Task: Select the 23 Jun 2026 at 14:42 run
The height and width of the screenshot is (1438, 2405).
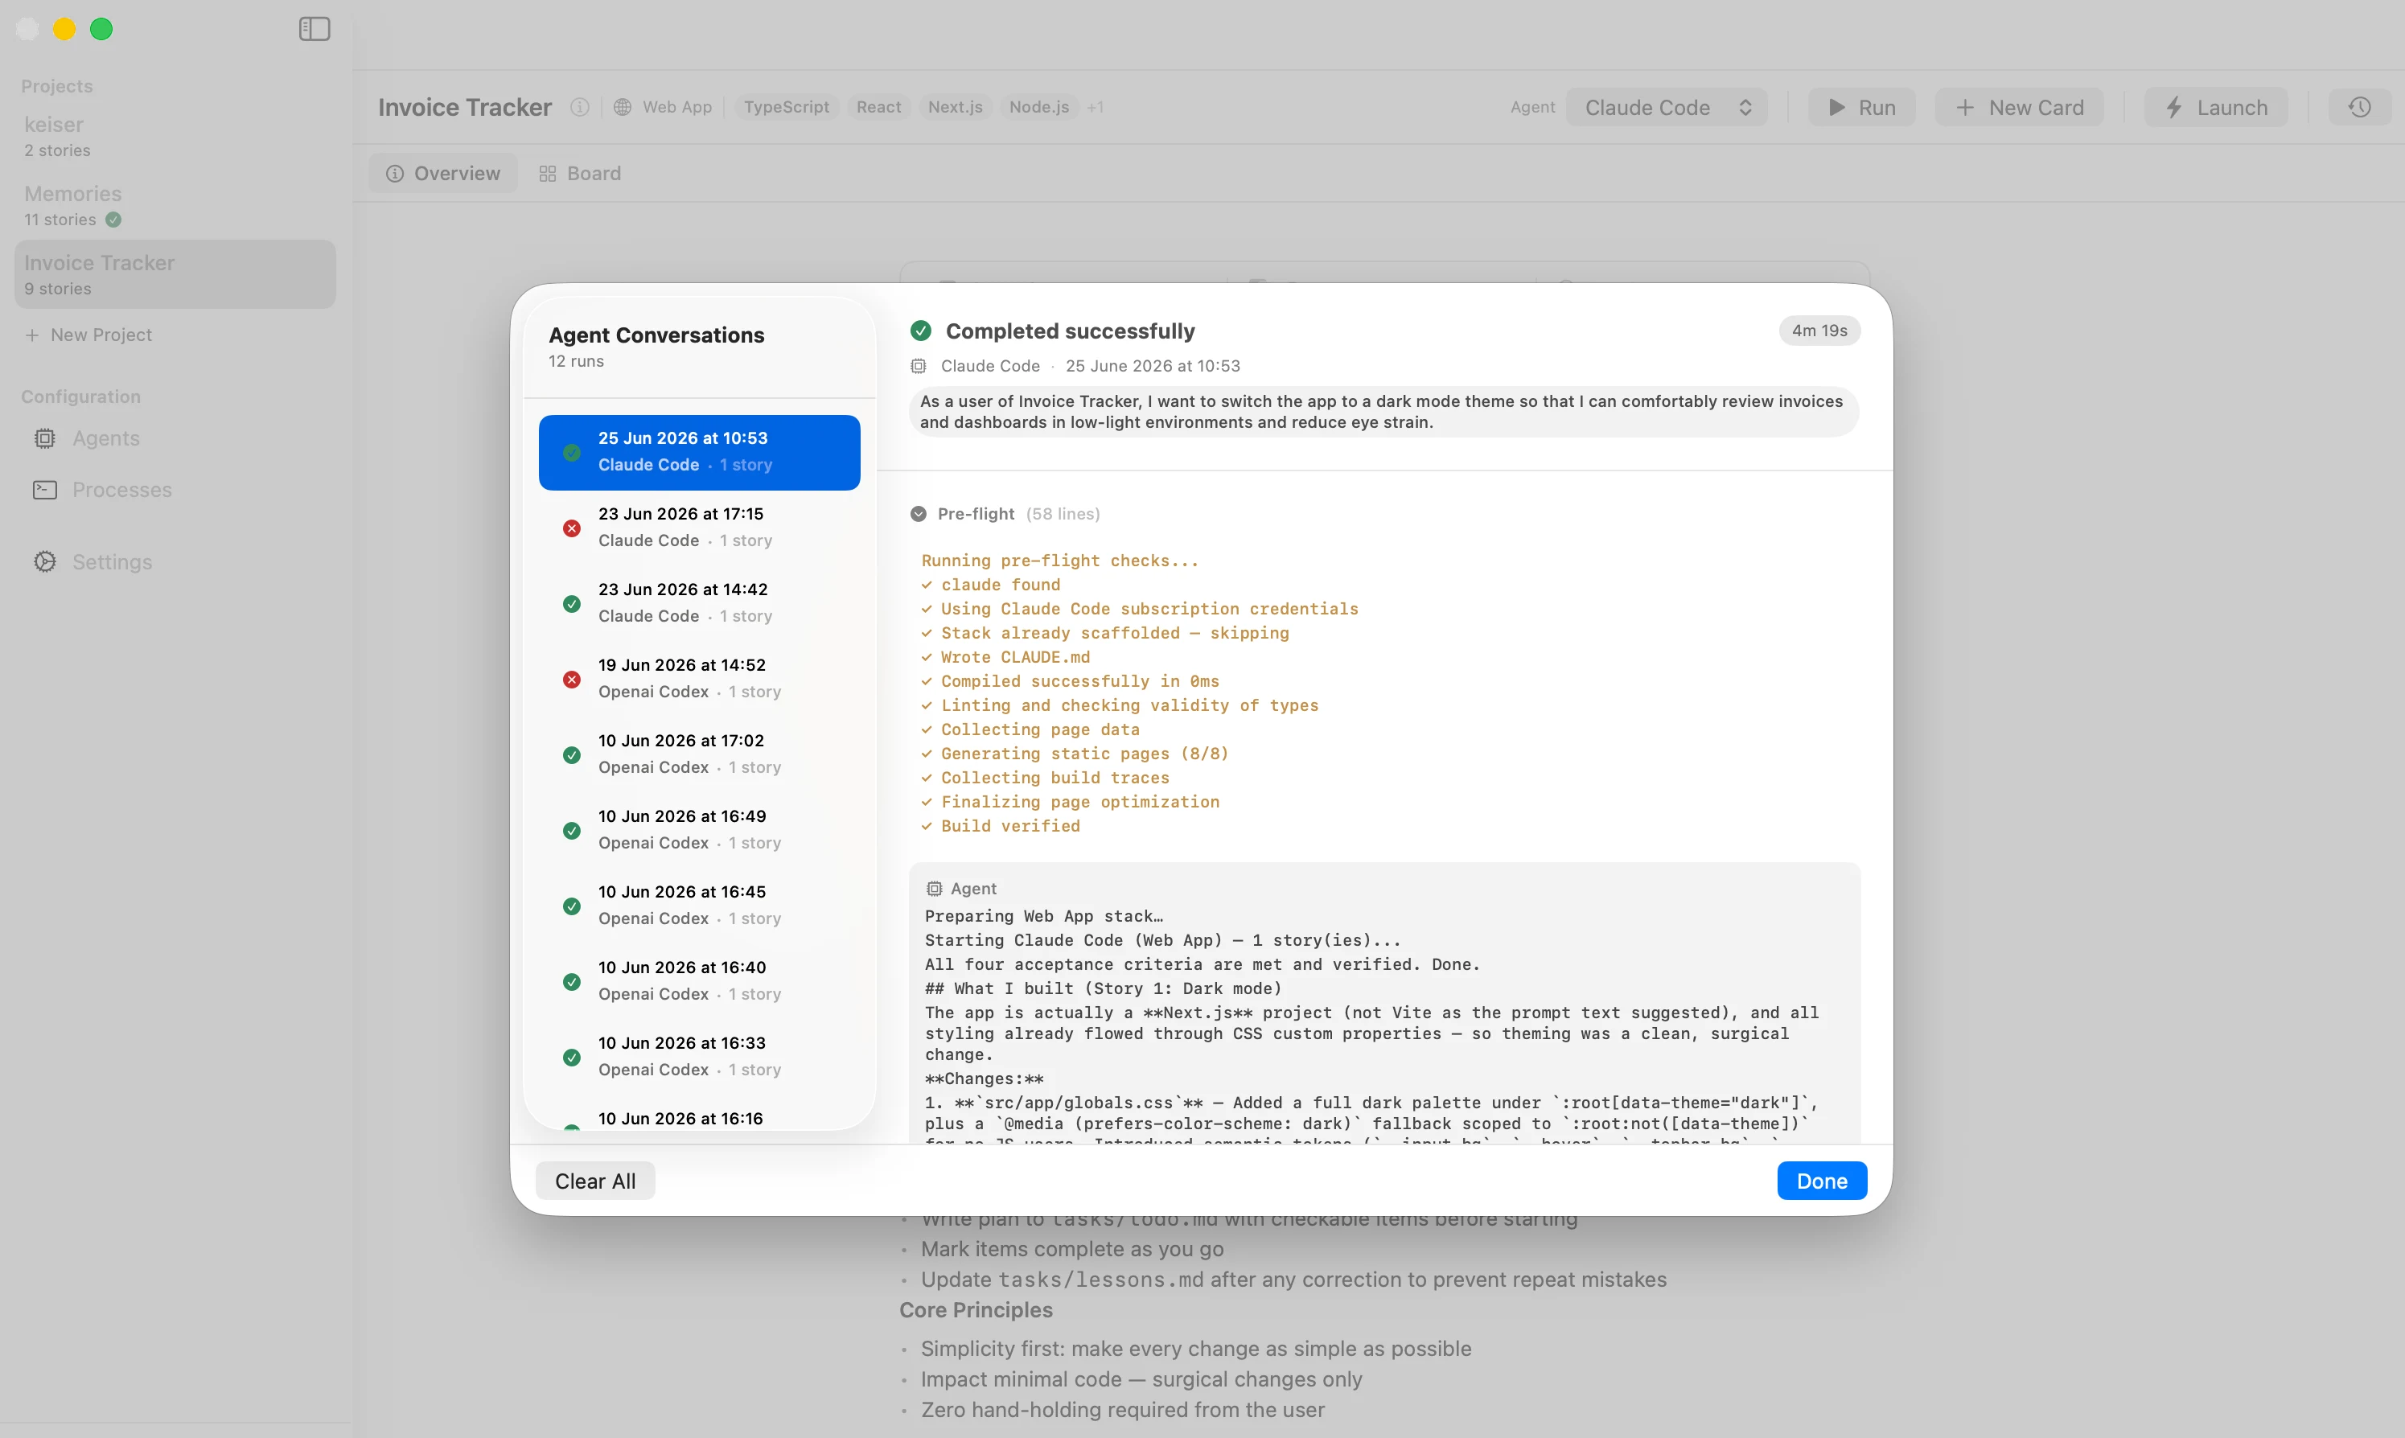Action: tap(700, 604)
